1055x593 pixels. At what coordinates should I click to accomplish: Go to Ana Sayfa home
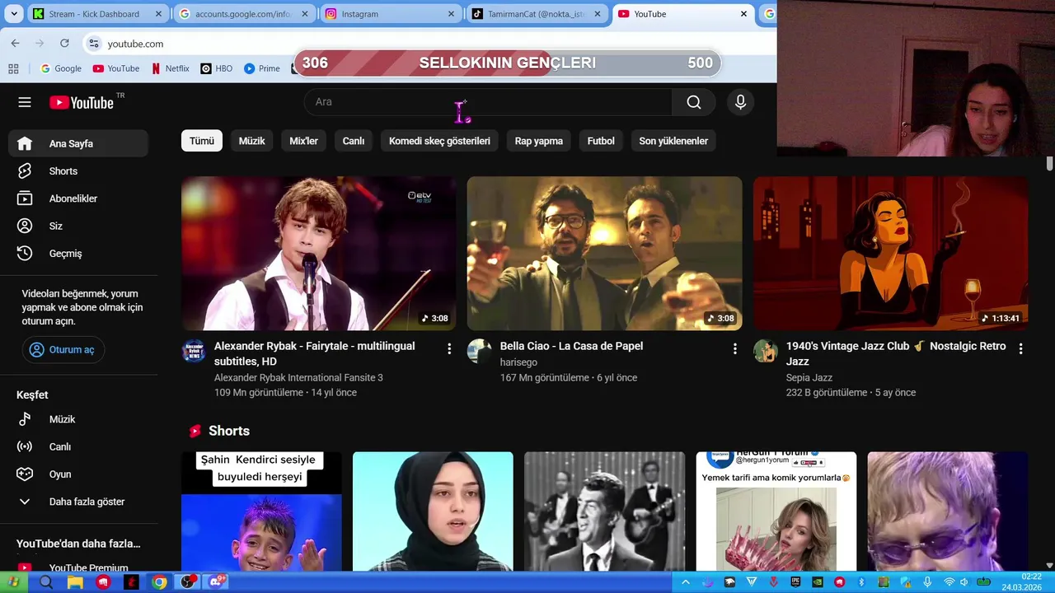78,143
